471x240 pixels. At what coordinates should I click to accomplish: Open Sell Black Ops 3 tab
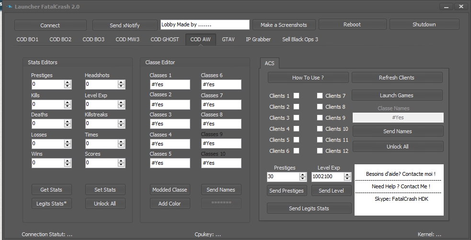point(300,39)
